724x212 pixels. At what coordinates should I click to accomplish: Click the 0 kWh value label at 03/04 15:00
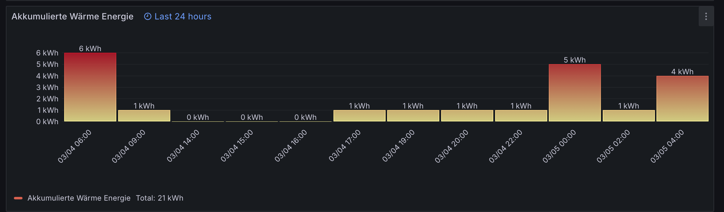tap(252, 117)
